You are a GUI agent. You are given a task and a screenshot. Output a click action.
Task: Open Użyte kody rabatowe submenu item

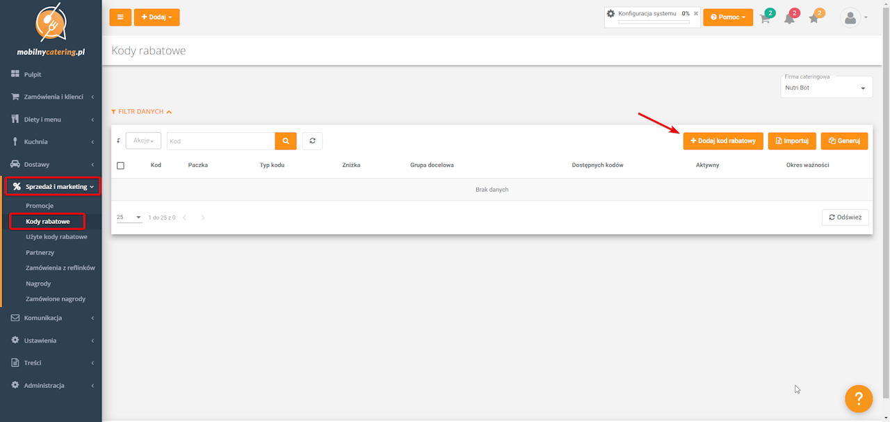click(x=56, y=237)
